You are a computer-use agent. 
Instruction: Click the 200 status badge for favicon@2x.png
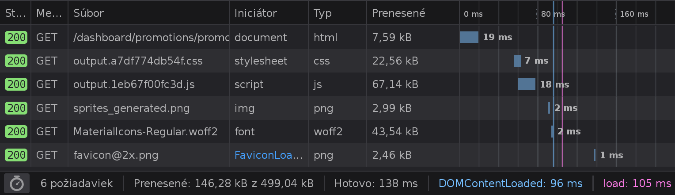(16, 155)
